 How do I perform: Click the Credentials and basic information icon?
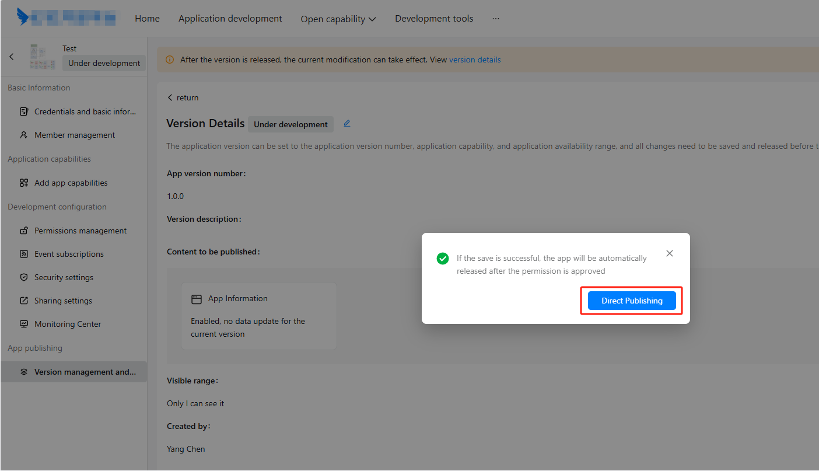click(24, 111)
